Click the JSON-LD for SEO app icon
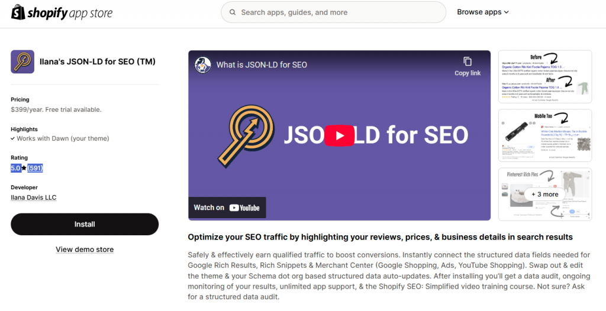 click(x=22, y=62)
